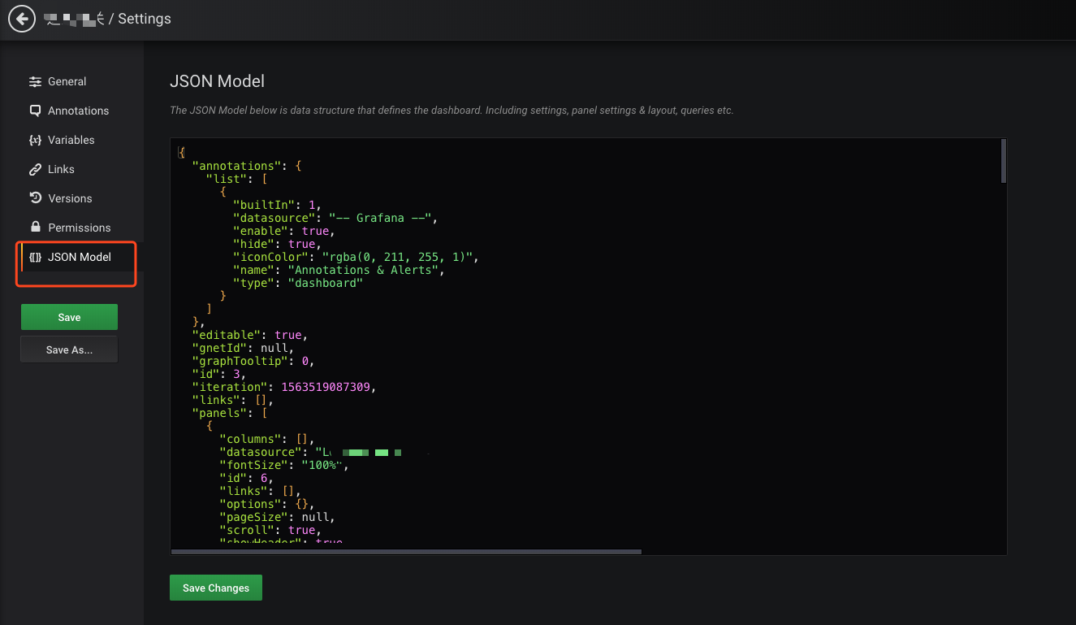Click the "Annotations & Alerts" name value
Screen dimensions: 1076x625
click(365, 269)
